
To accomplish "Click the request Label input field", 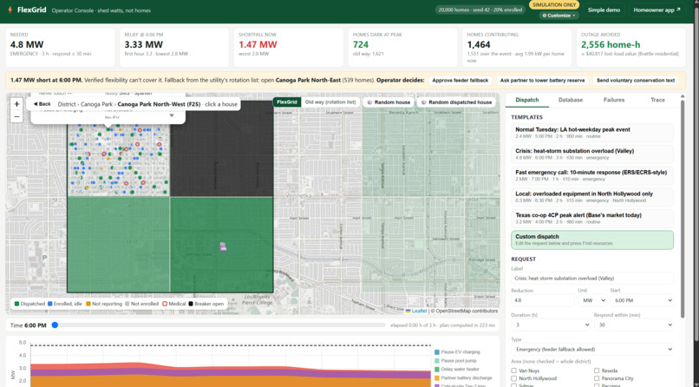I will pyautogui.click(x=592, y=279).
